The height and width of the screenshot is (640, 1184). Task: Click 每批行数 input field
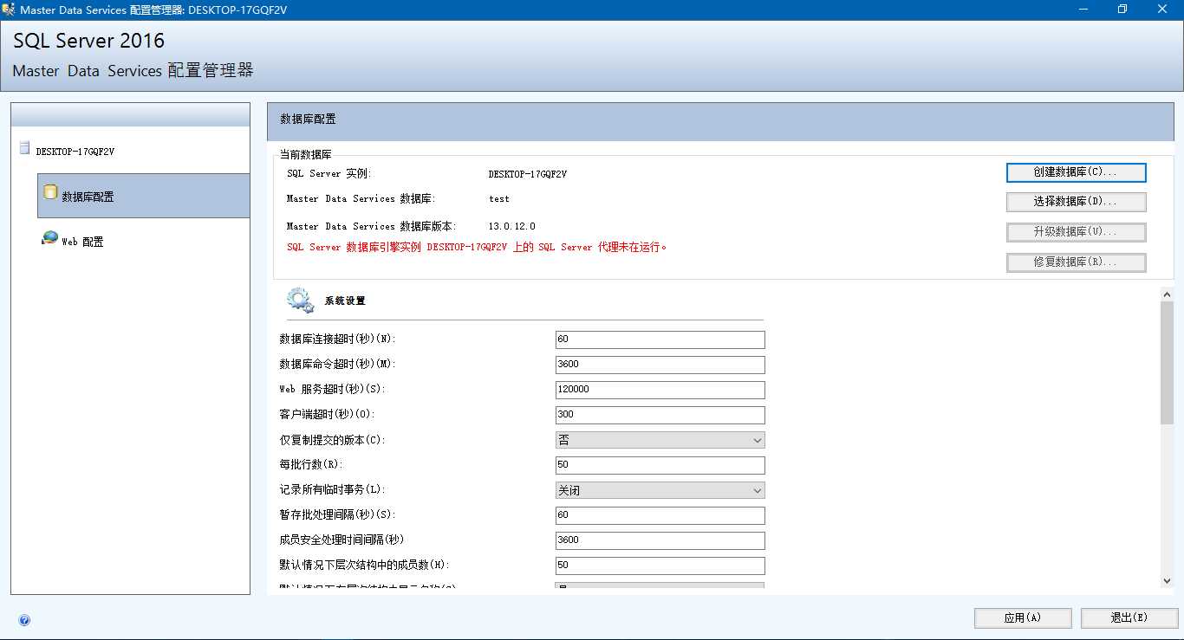pos(660,465)
